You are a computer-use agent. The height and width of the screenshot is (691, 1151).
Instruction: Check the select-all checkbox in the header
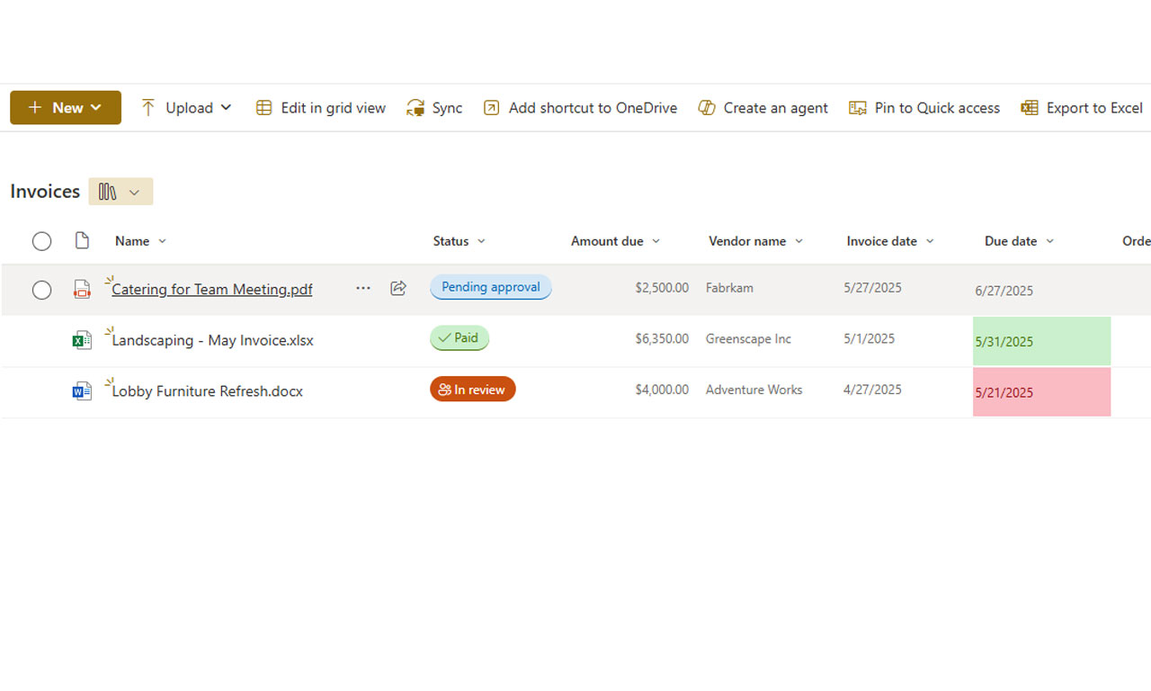point(41,241)
